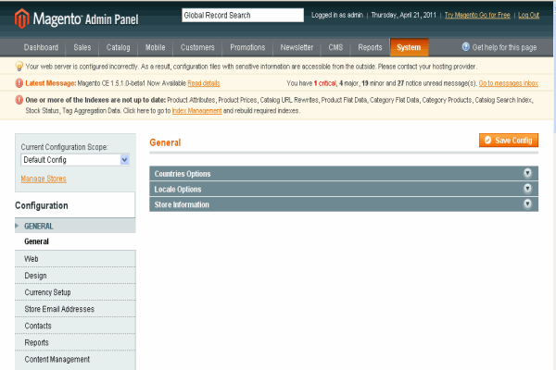Select Web configuration tab

click(x=75, y=259)
